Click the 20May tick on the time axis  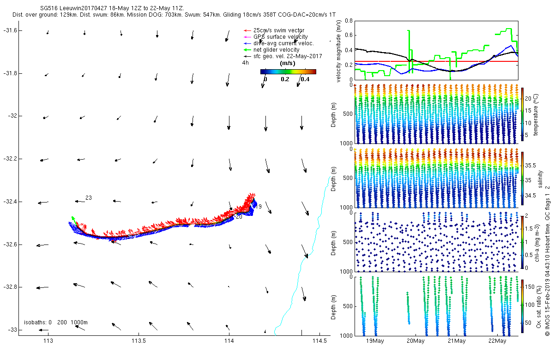click(415, 341)
